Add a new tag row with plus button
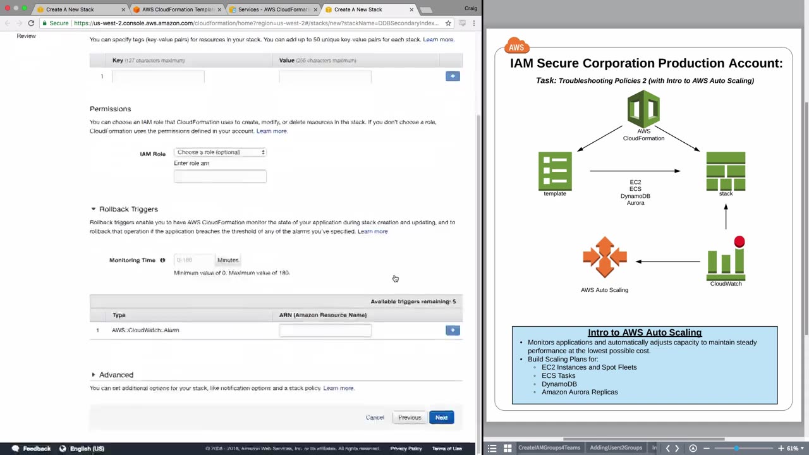Image resolution: width=809 pixels, height=455 pixels. pyautogui.click(x=453, y=76)
